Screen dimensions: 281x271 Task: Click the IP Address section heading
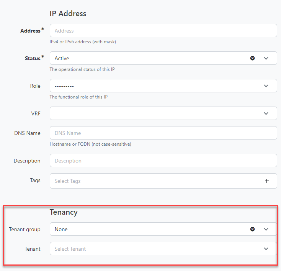point(68,14)
